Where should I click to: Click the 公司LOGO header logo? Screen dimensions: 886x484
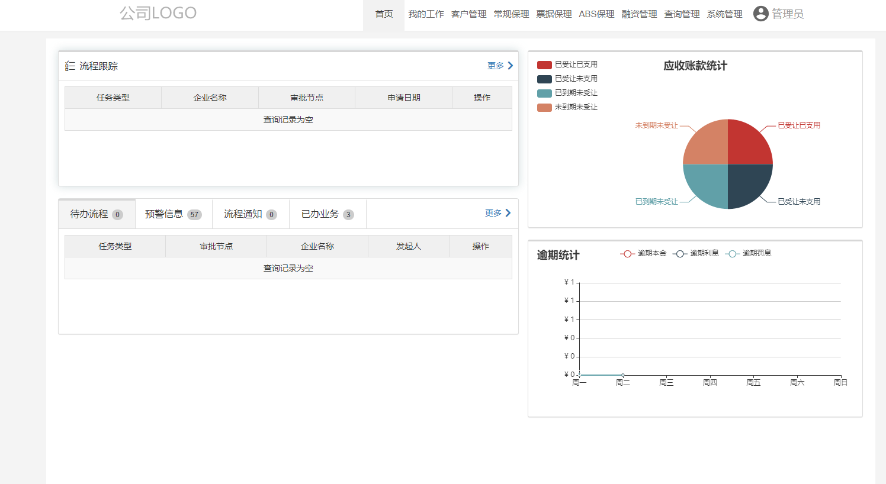(158, 13)
